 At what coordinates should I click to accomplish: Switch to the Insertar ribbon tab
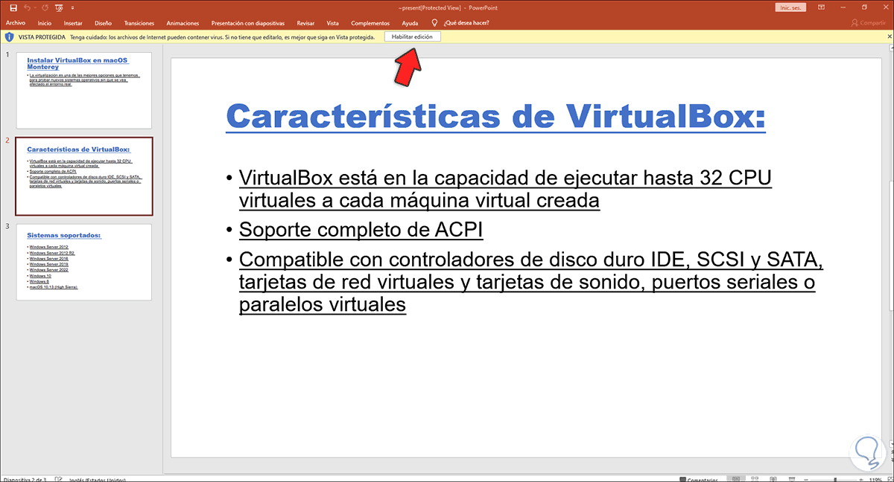point(73,23)
